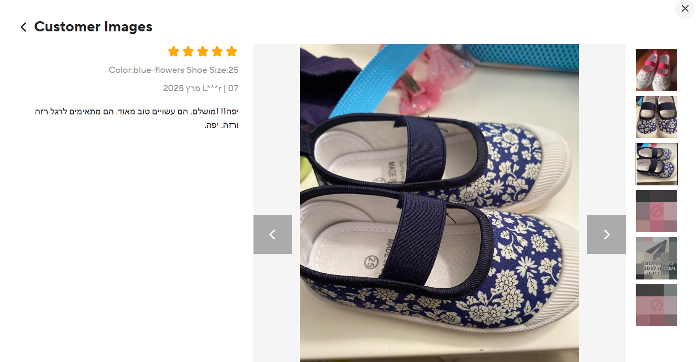Go back using the Customer Images chevron
Image resolution: width=698 pixels, height=362 pixels.
coord(23,27)
